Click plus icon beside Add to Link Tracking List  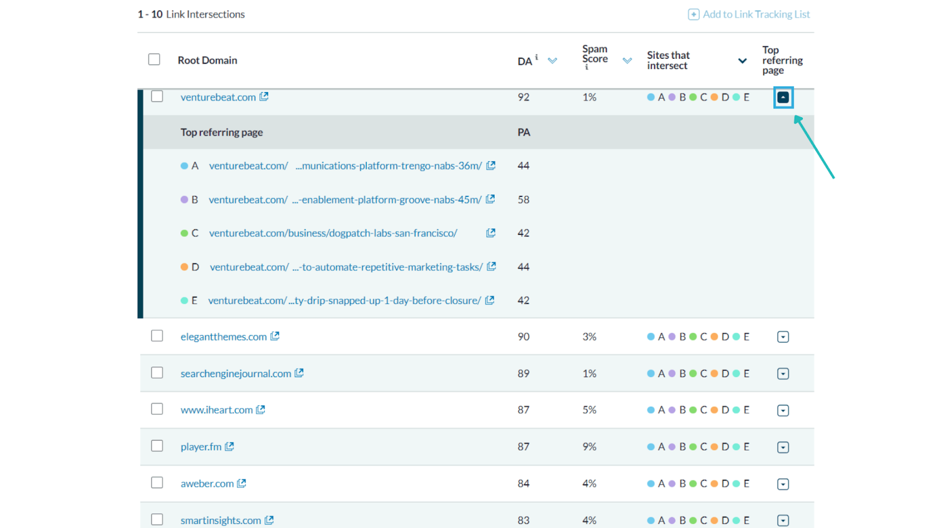[x=694, y=14]
